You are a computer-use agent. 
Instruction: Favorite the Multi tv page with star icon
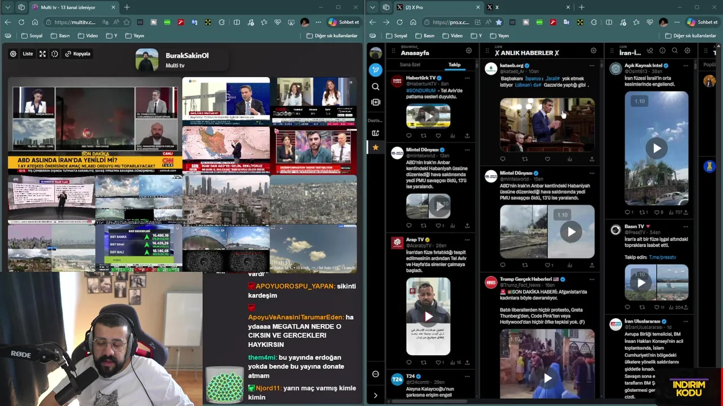(127, 22)
